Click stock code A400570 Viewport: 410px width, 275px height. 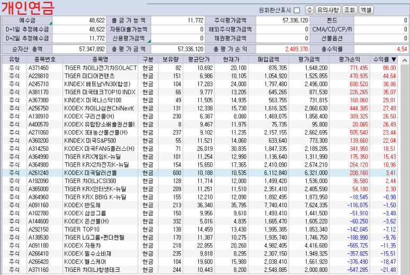[x=38, y=124]
